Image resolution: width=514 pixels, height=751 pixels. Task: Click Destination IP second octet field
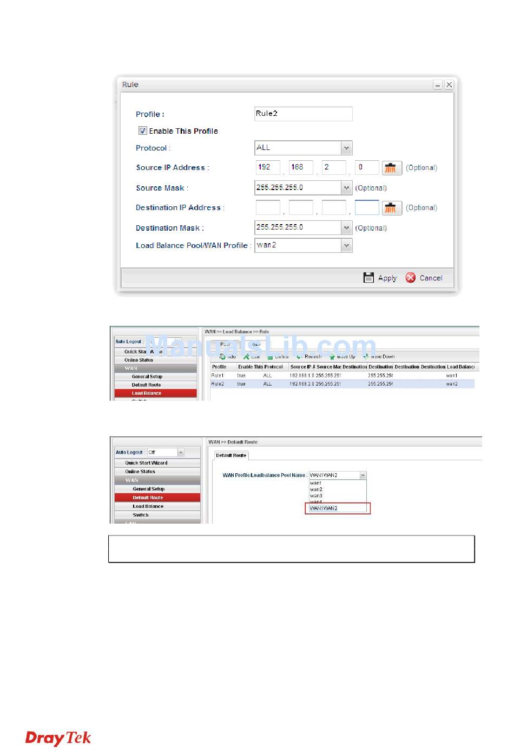coord(301,207)
